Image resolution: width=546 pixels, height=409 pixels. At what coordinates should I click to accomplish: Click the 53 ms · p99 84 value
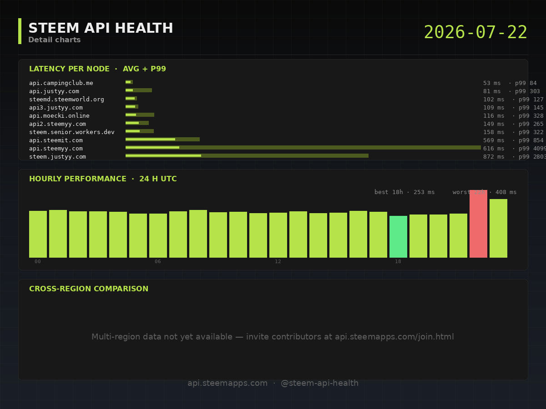pyautogui.click(x=510, y=83)
